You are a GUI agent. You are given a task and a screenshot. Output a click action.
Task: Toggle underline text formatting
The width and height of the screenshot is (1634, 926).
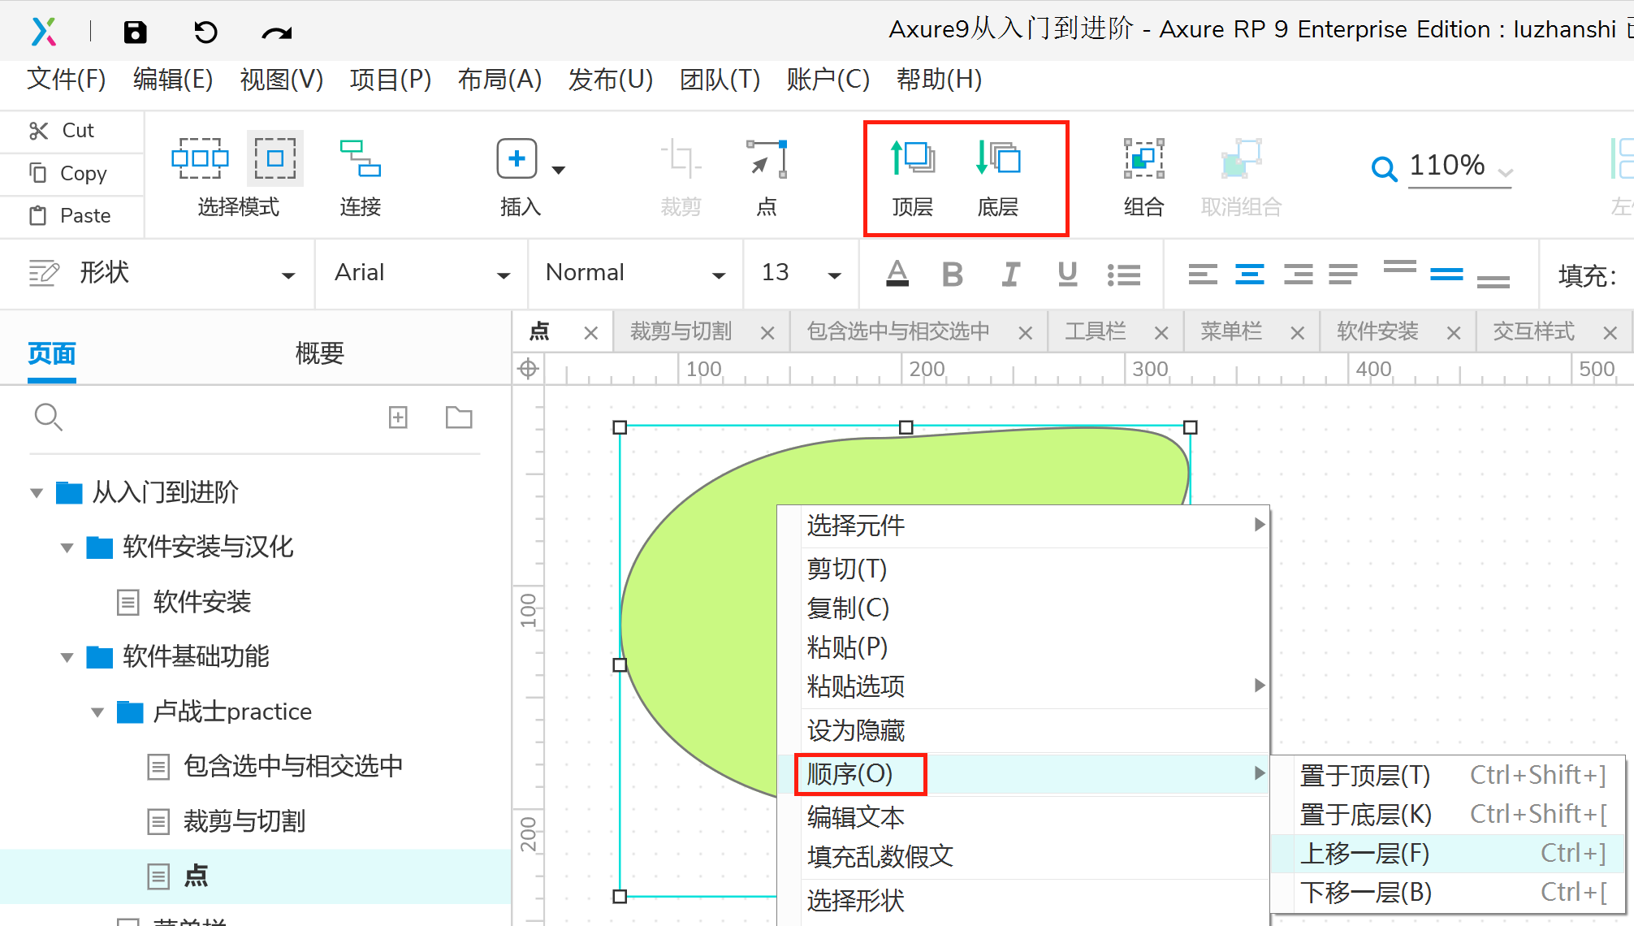pos(1067,275)
